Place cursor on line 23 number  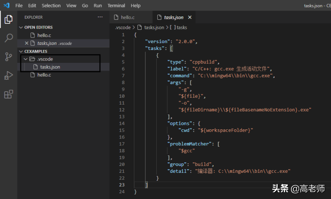pyautogui.click(x=122, y=185)
